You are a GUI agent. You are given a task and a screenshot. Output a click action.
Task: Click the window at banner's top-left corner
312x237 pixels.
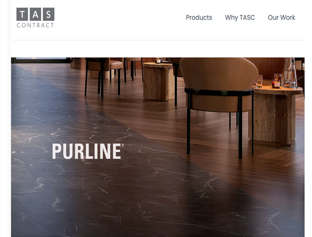pos(40,60)
